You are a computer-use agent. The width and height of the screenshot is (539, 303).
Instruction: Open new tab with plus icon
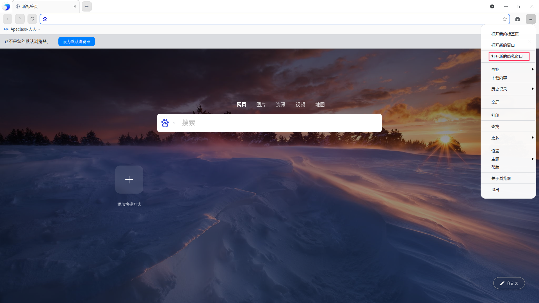87,6
